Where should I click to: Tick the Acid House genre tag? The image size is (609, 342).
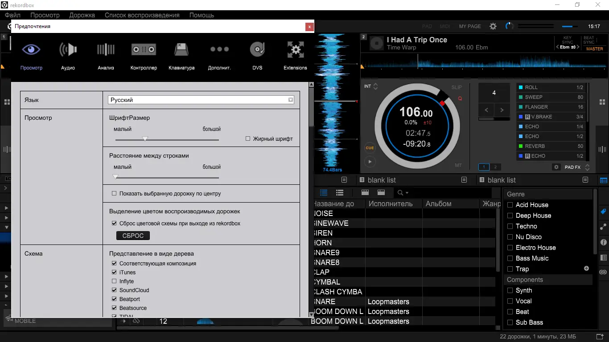click(510, 205)
